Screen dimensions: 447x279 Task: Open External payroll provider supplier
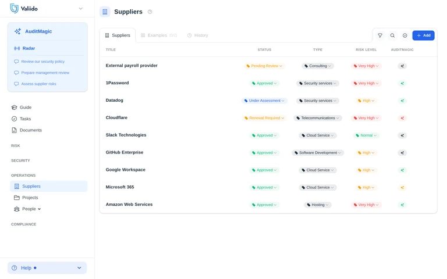[x=132, y=66]
